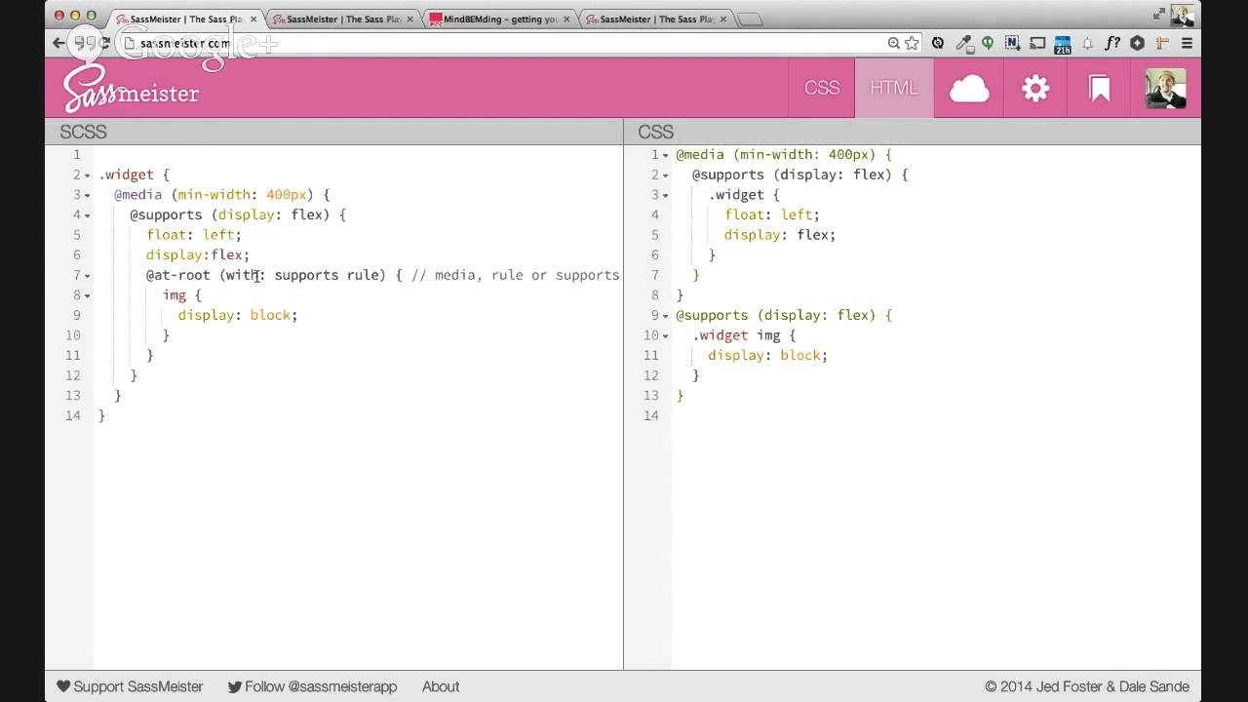Click the fullscreen arrows icon in the title bar
The image size is (1248, 702).
(1159, 14)
